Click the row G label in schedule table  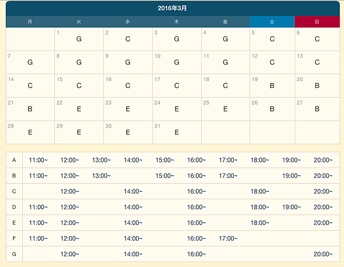[14, 254]
